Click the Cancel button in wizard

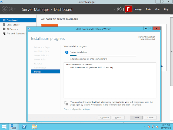point(150,118)
